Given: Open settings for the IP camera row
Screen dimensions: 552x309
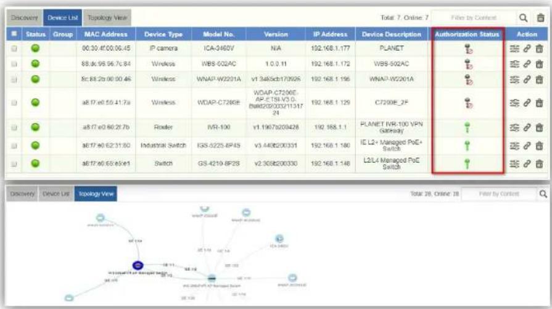Looking at the screenshot, I should click(x=514, y=49).
